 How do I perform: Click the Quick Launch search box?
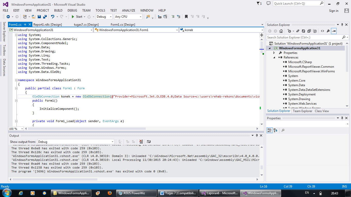[299, 3]
